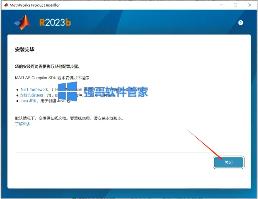
Task: Click the 默认情况下 online documentation sentence
Action: 69,118
